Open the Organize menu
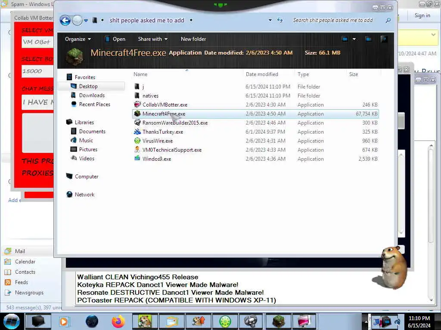 coord(78,39)
